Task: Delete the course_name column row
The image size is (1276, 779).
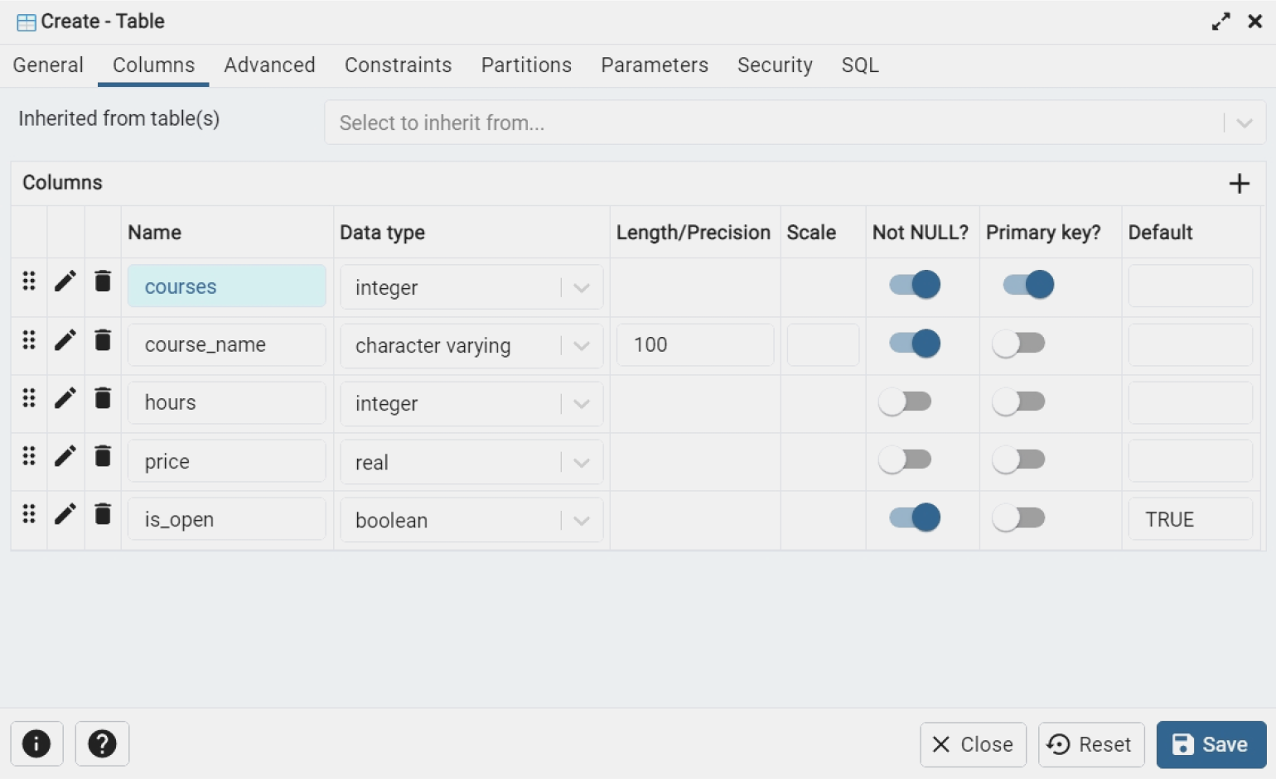Action: click(x=103, y=339)
